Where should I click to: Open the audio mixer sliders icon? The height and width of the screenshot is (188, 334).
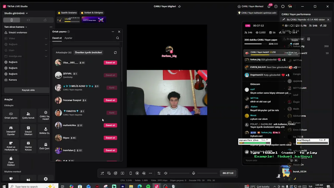click(x=159, y=173)
